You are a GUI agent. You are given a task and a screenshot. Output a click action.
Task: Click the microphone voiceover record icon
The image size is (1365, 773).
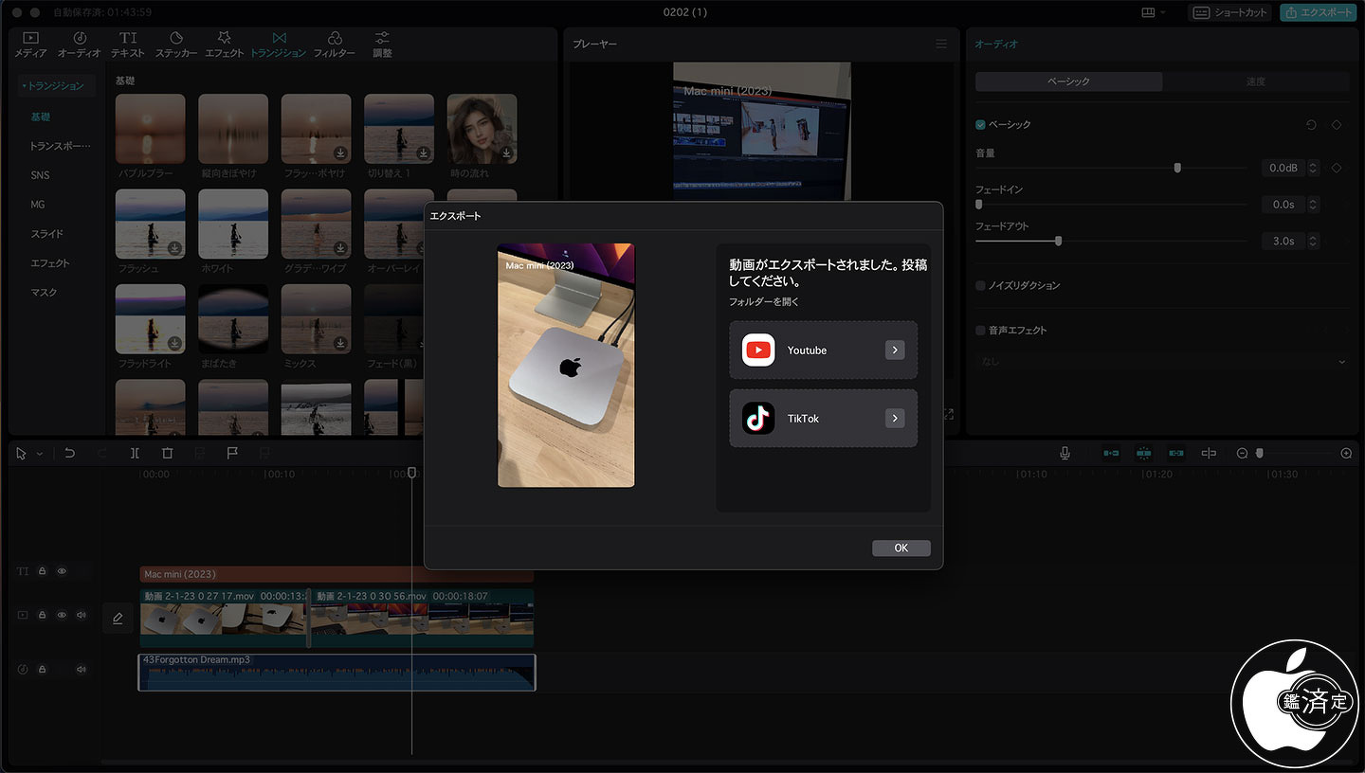(1065, 454)
